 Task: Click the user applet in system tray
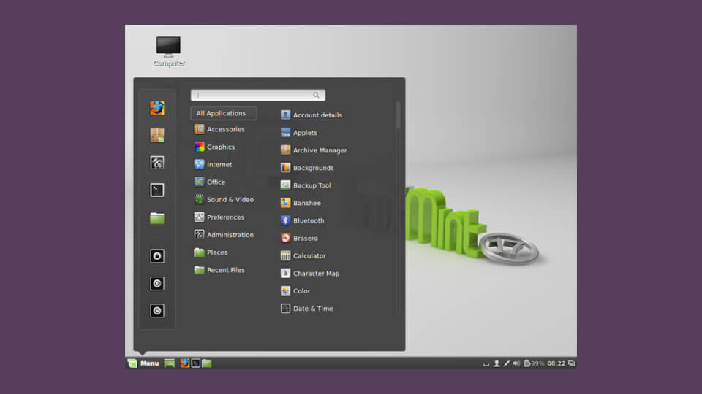tap(497, 363)
